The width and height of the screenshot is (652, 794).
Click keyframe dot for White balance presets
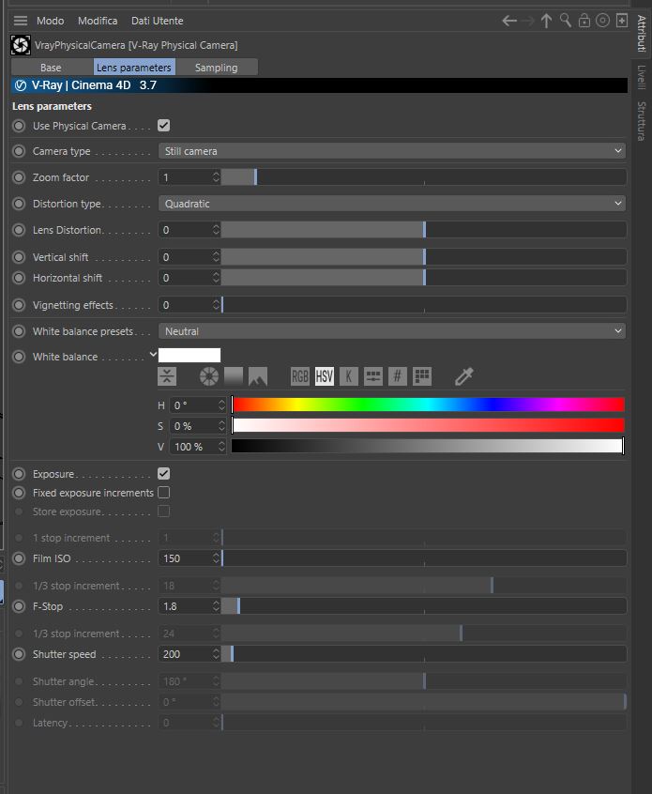(19, 331)
